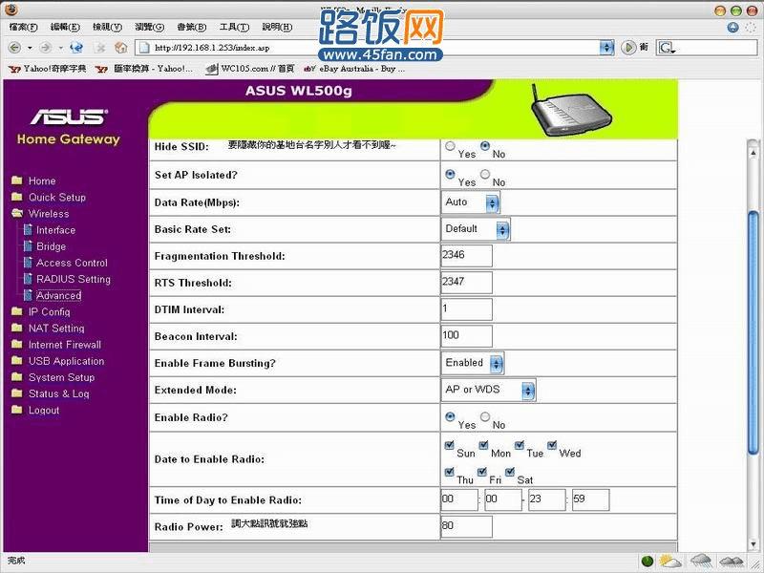Open the Extended Mode AP or WDS dropdown
The height and width of the screenshot is (573, 764).
click(489, 391)
